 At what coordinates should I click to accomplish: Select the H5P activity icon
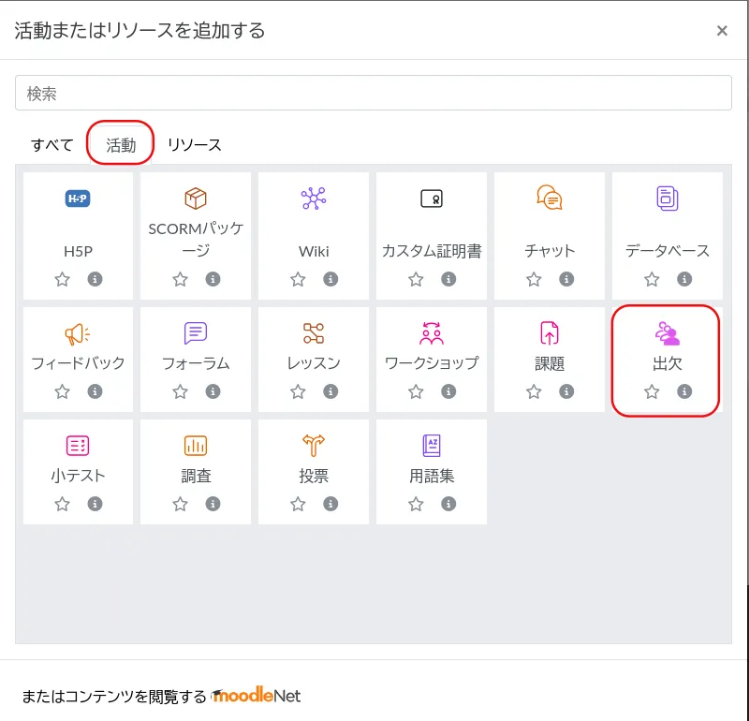[x=78, y=199]
